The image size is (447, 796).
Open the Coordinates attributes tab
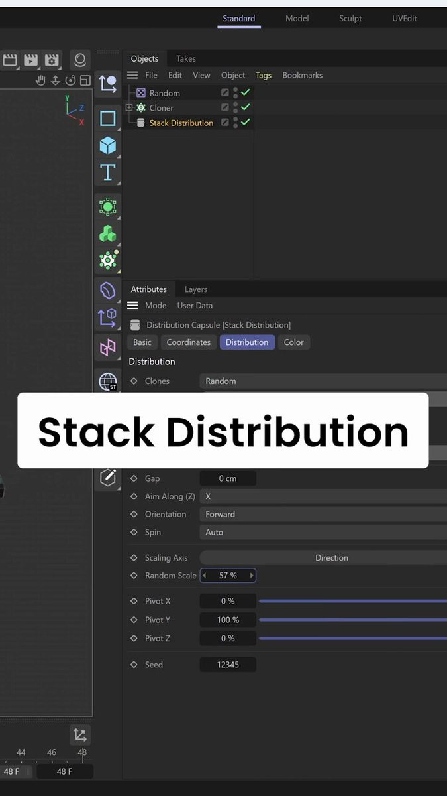click(189, 342)
